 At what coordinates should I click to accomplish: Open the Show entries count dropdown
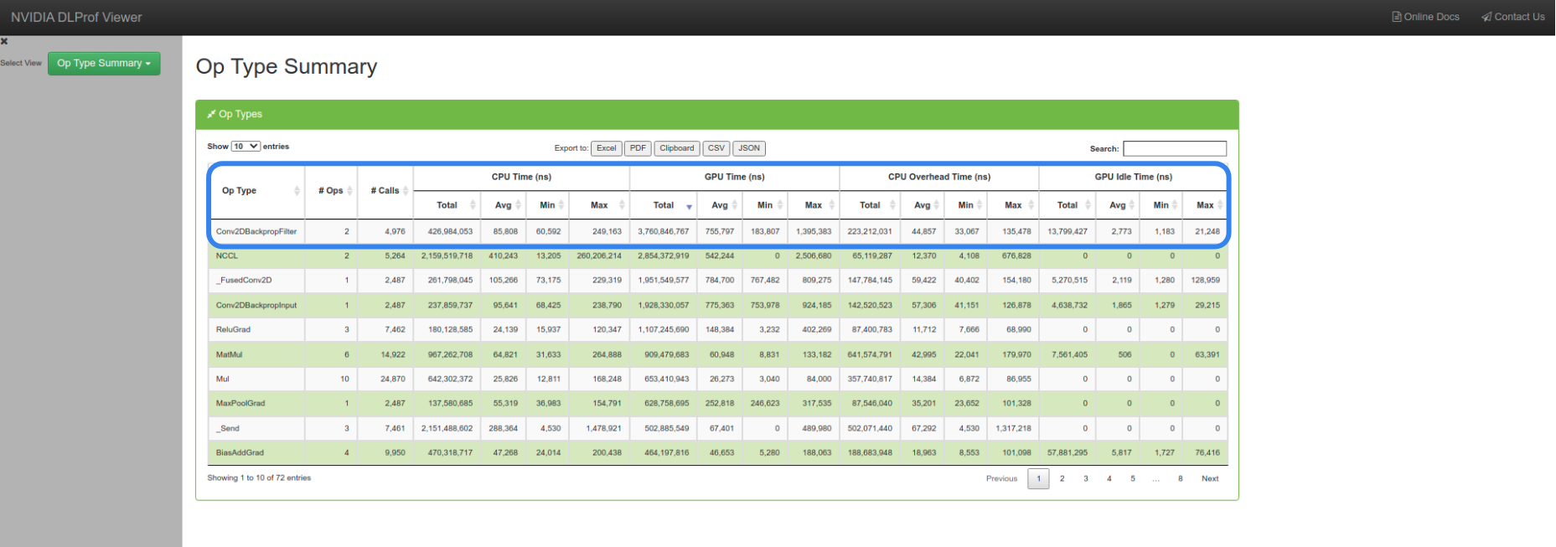pyautogui.click(x=246, y=147)
